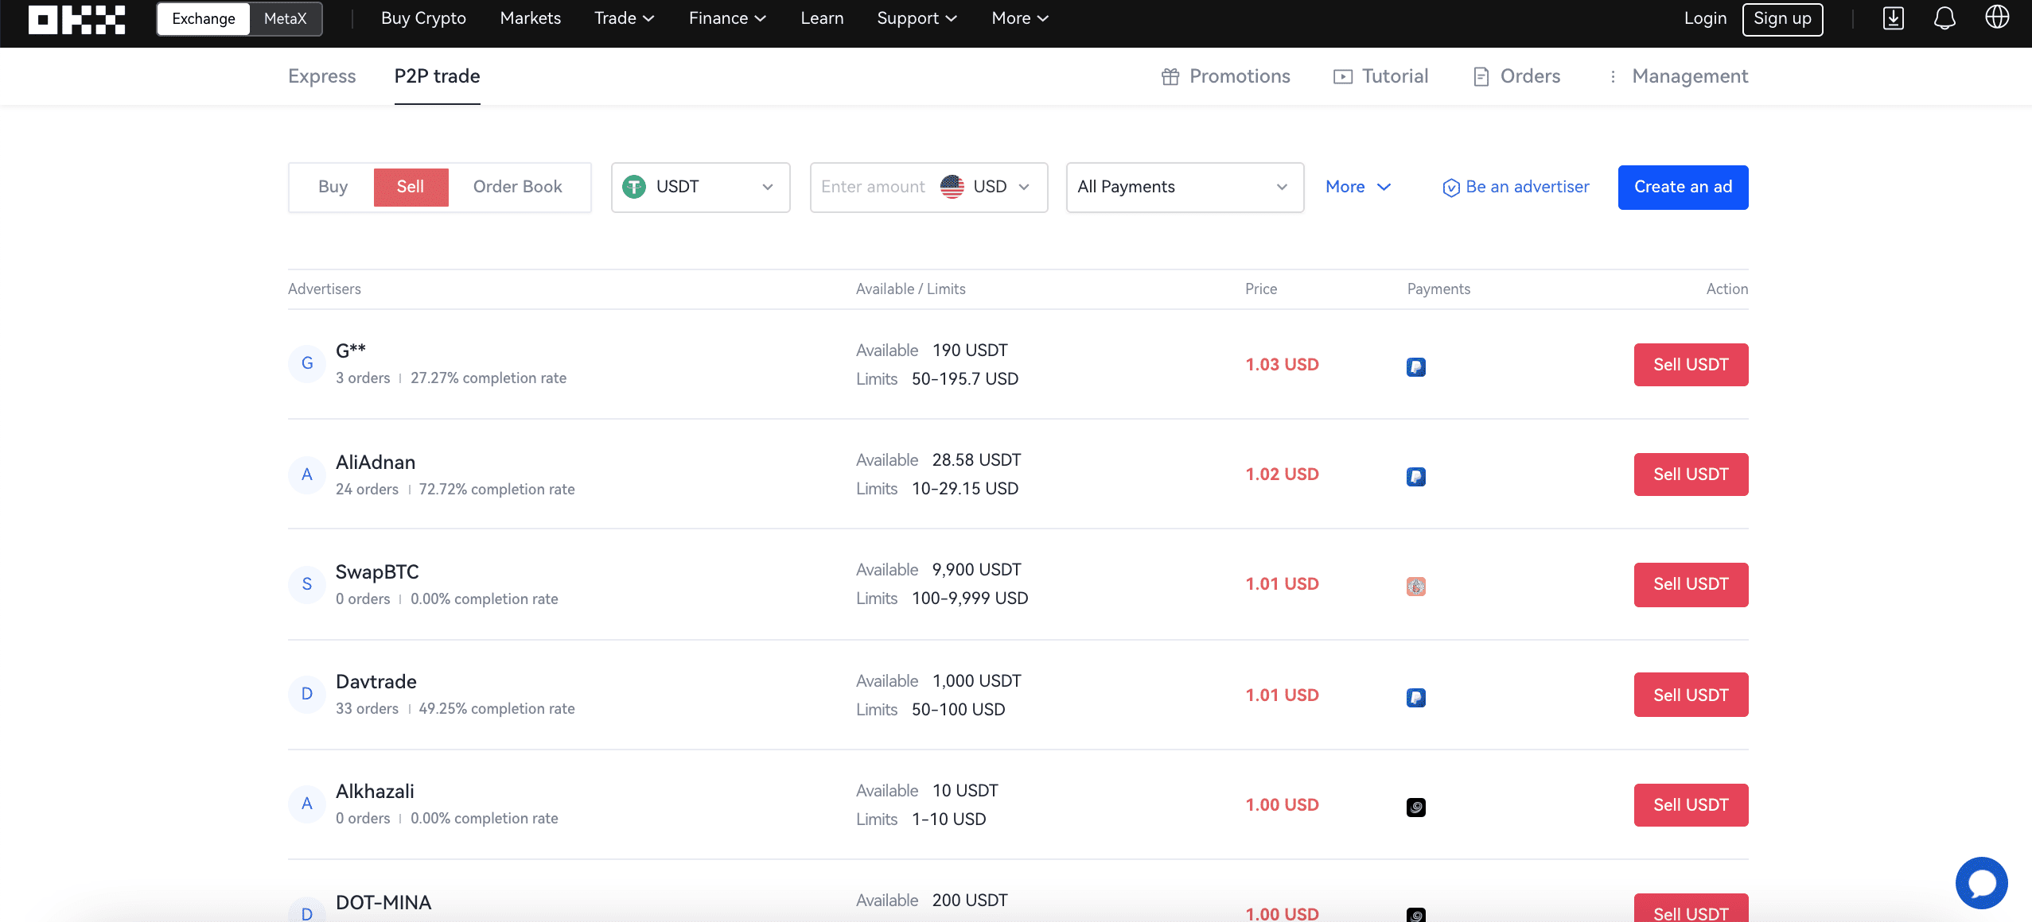Viewport: 2032px width, 922px height.
Task: Click Davtrade's payment method icon
Action: point(1416,698)
